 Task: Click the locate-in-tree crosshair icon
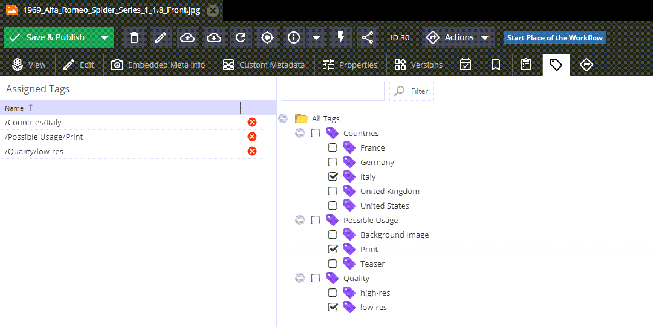(267, 37)
